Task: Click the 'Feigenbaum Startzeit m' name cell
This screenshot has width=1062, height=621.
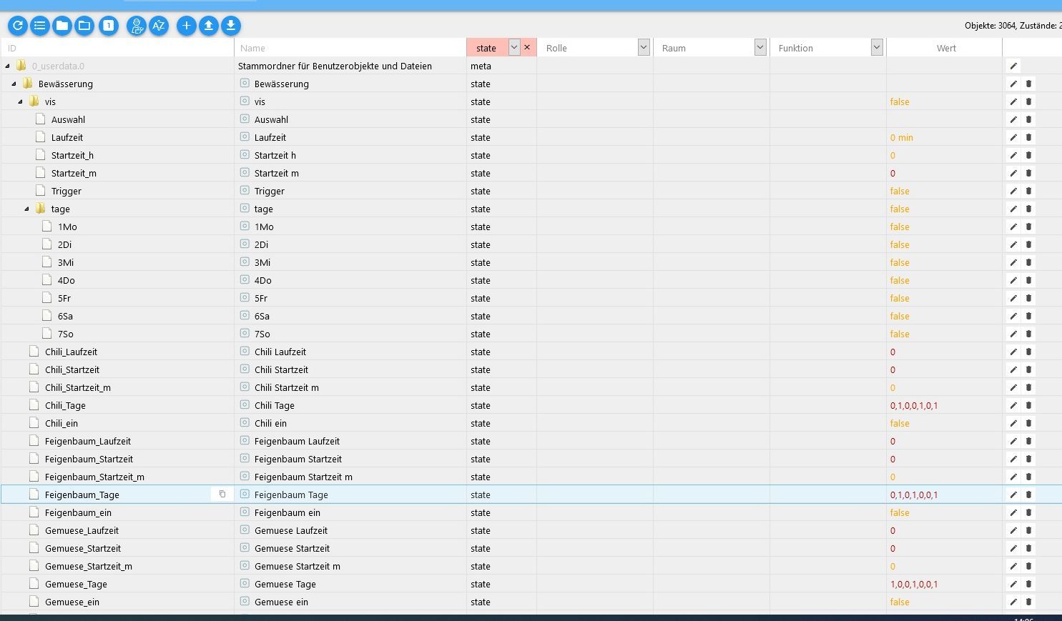Action: point(303,477)
